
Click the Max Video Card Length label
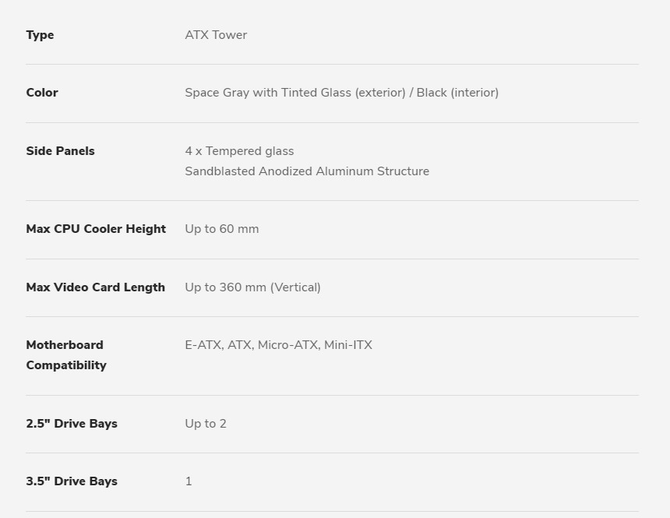tap(95, 287)
